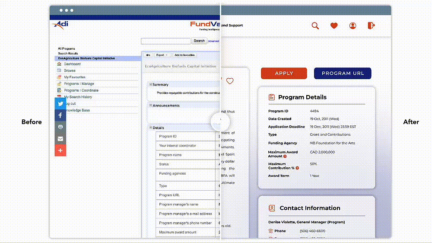Click the FundVa logo
The width and height of the screenshot is (432, 243).
205,26
